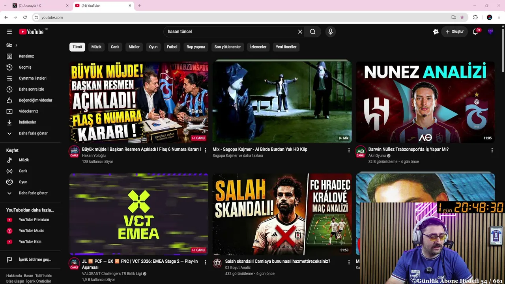Image resolution: width=505 pixels, height=284 pixels.
Task: Select the Futbol filter chip
Action: [172, 47]
